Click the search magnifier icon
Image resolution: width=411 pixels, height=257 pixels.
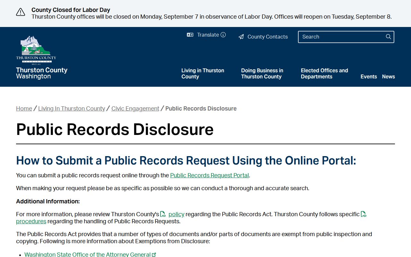[x=389, y=37]
